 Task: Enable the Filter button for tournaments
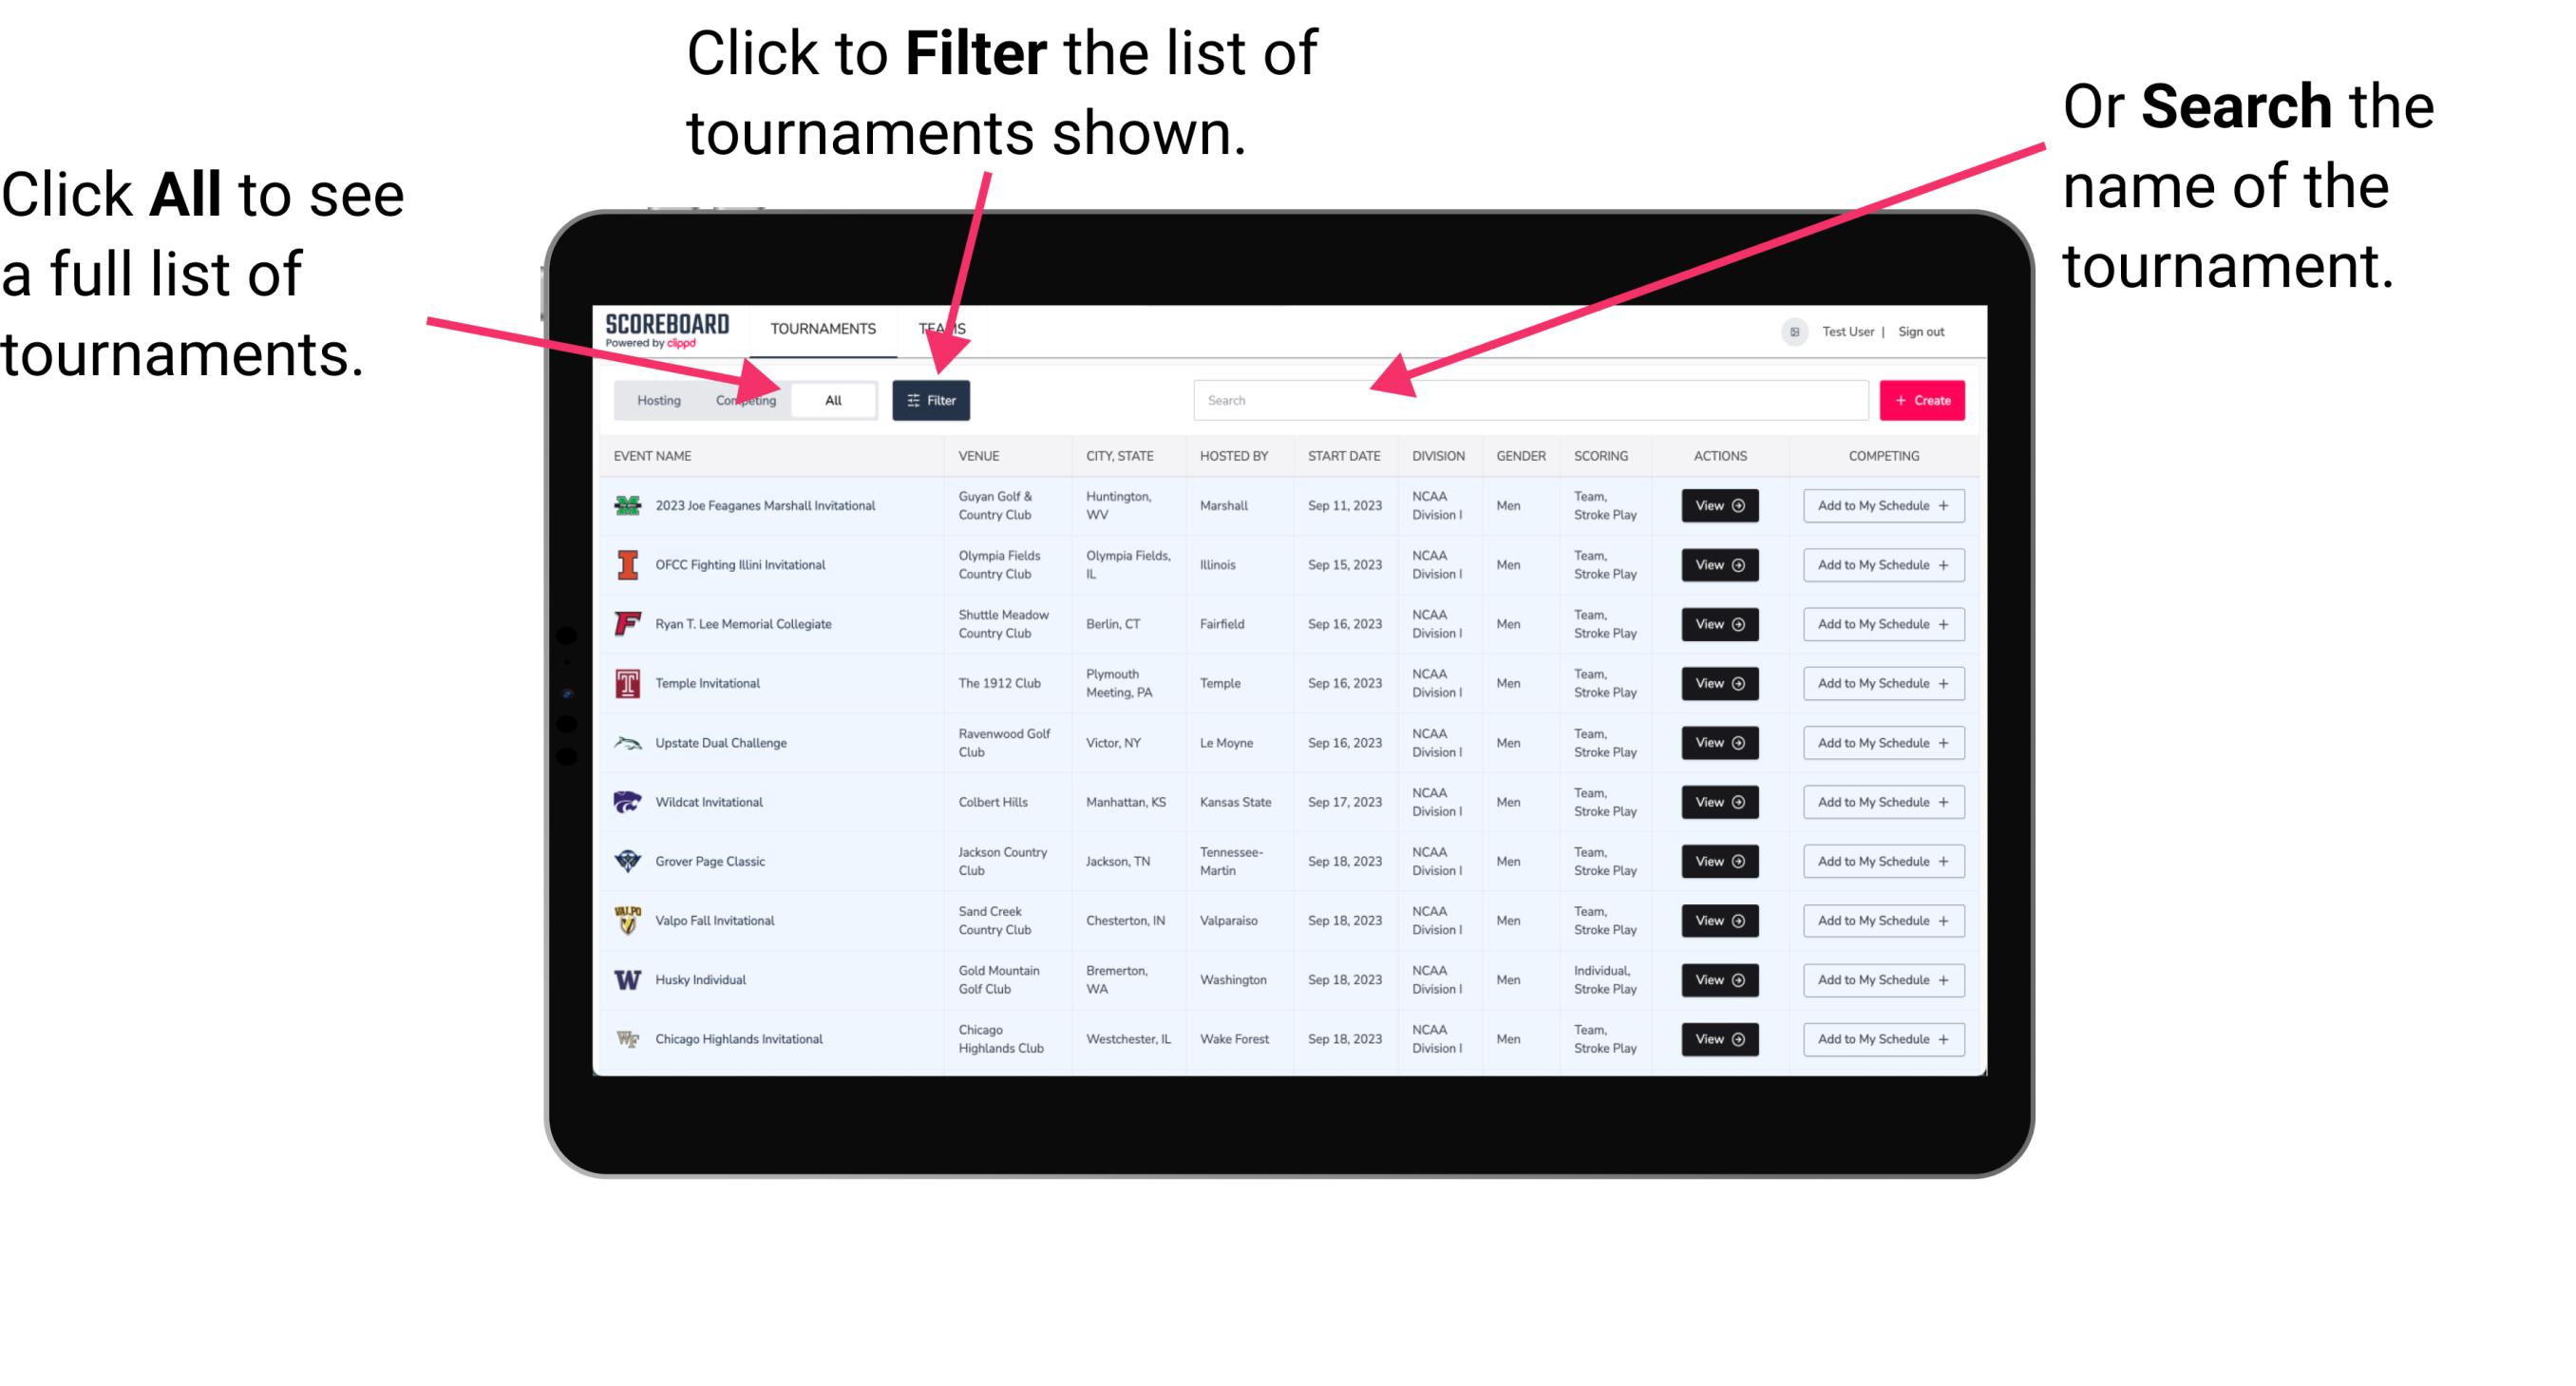[x=932, y=399]
